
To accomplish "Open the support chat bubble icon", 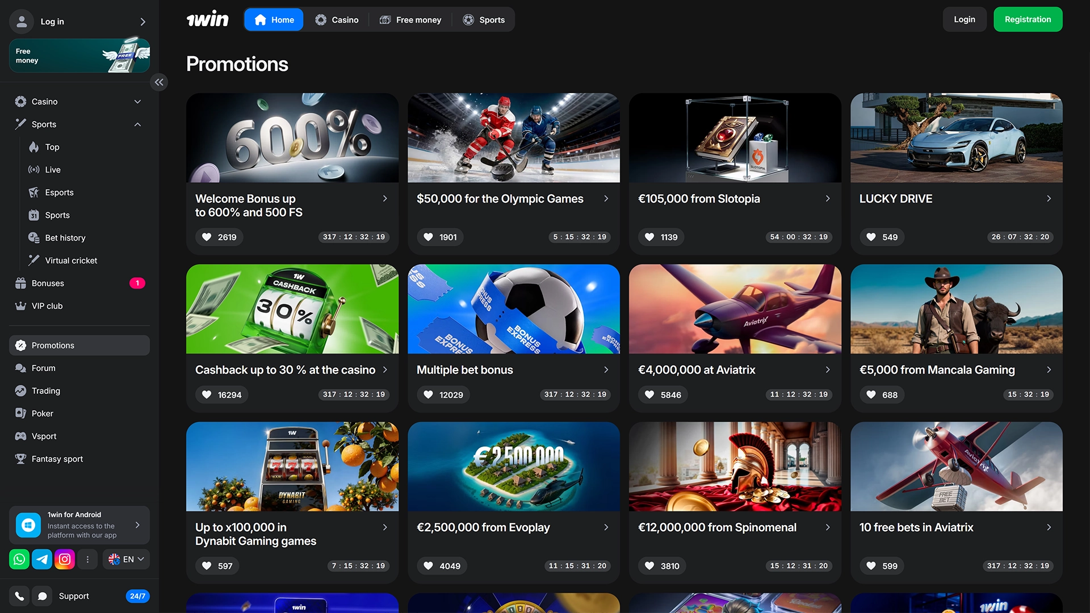I will pos(42,596).
